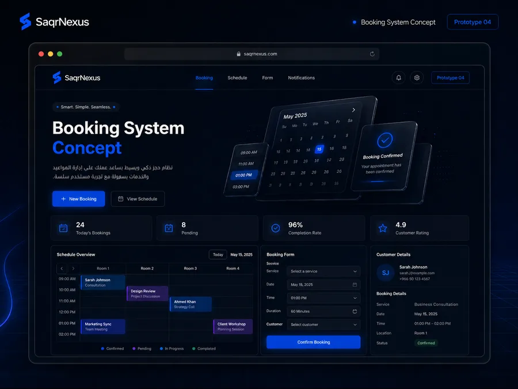Select the Marketing Sync event block
This screenshot has width=518, height=389.
(x=103, y=327)
